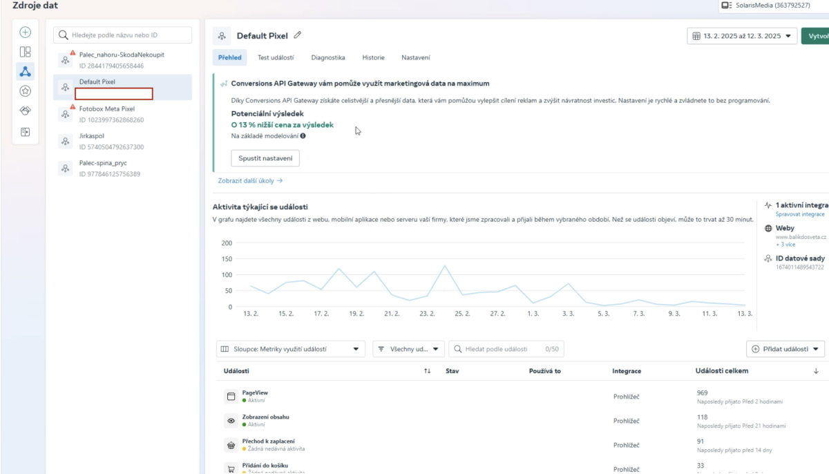Switch to the Přehled tab
Screen dimensions: 829x474
coord(230,57)
